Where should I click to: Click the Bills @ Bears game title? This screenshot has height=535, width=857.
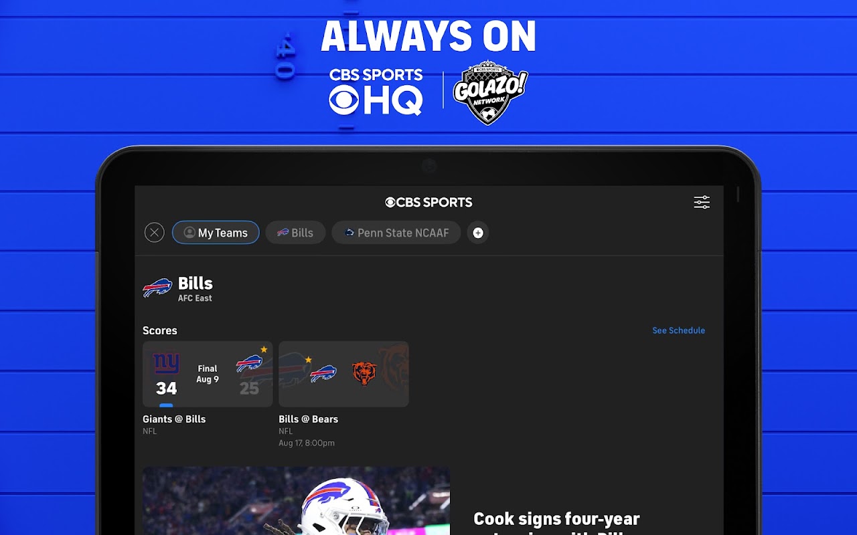pos(308,419)
